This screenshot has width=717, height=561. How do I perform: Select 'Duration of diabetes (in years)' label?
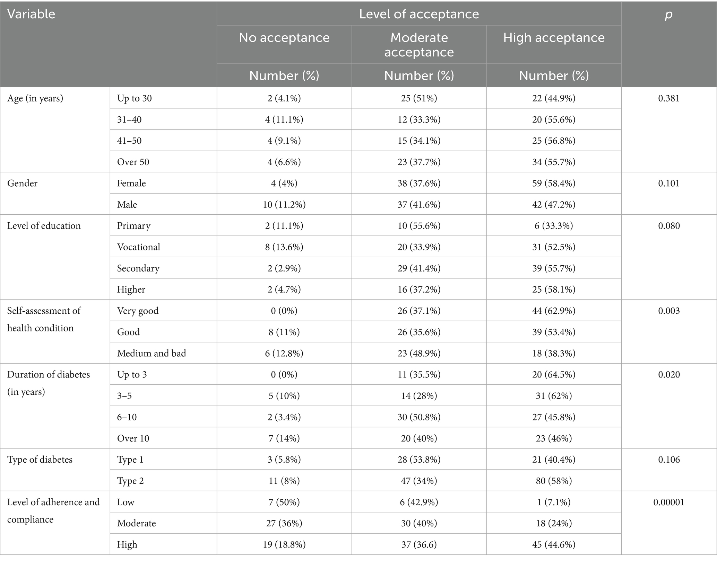tap(48, 383)
